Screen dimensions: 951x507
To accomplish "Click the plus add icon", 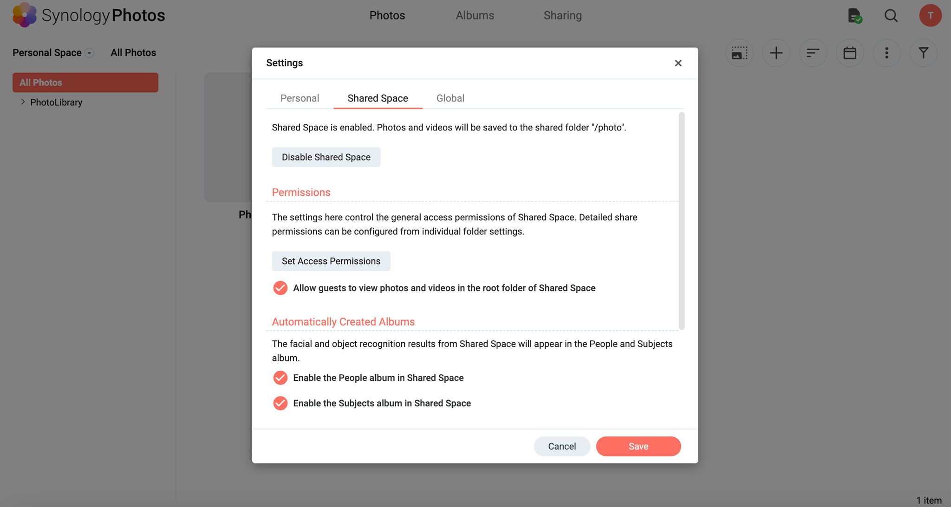I will (776, 53).
